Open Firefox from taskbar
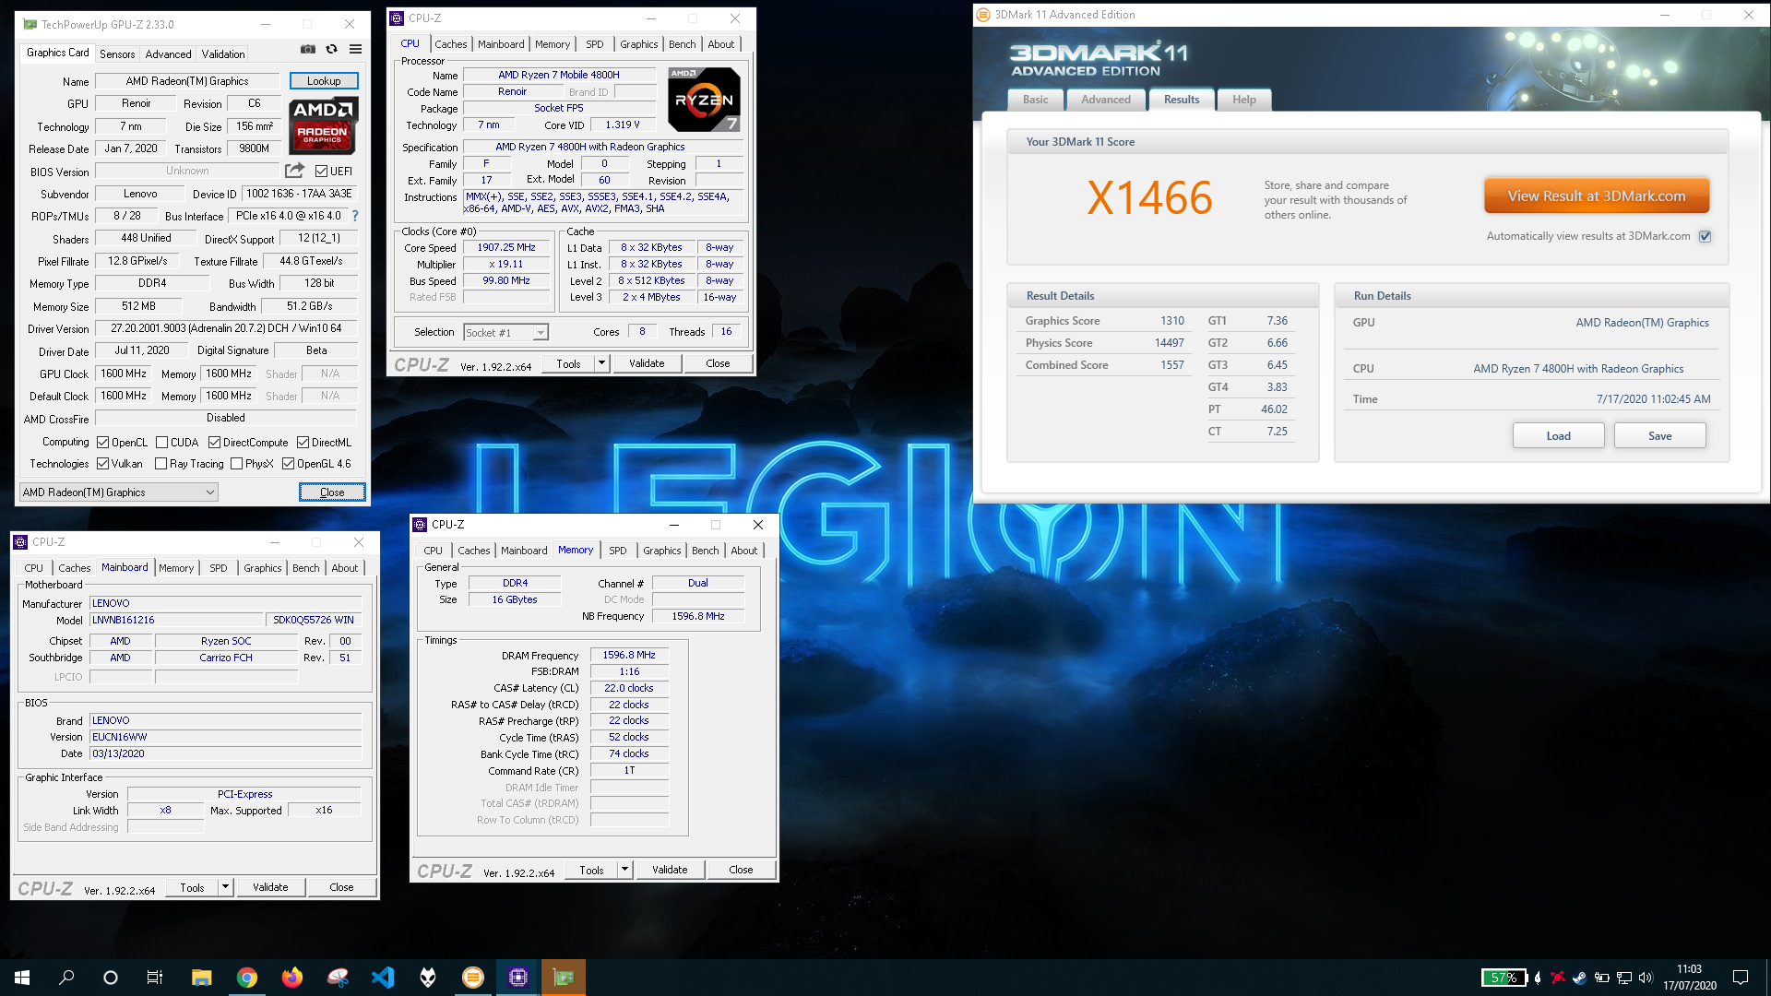The image size is (1771, 996). tap(291, 978)
